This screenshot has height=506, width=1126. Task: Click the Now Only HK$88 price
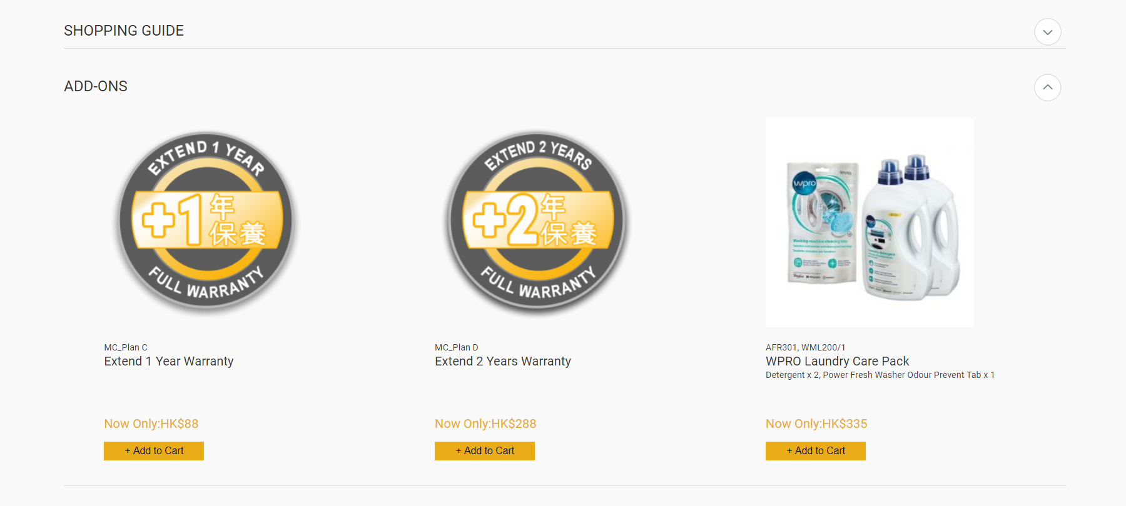(151, 424)
